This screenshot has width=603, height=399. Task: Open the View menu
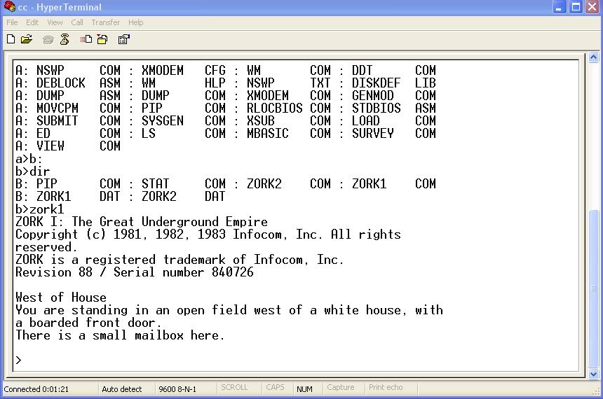(x=55, y=22)
